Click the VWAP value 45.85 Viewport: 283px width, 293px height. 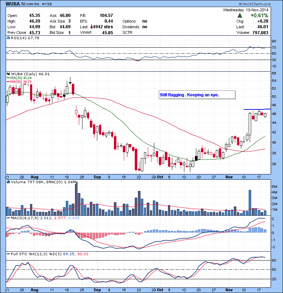[x=108, y=33]
